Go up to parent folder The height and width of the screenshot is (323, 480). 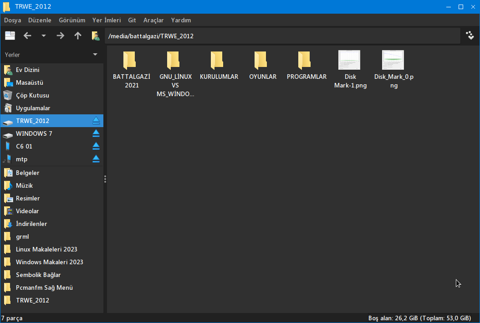coord(78,36)
